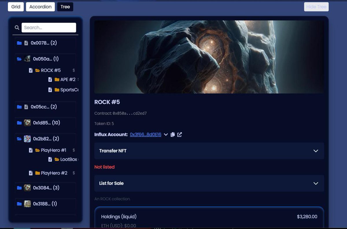Click document icon left of LootBox
The image size is (347, 229).
(x=50, y=159)
